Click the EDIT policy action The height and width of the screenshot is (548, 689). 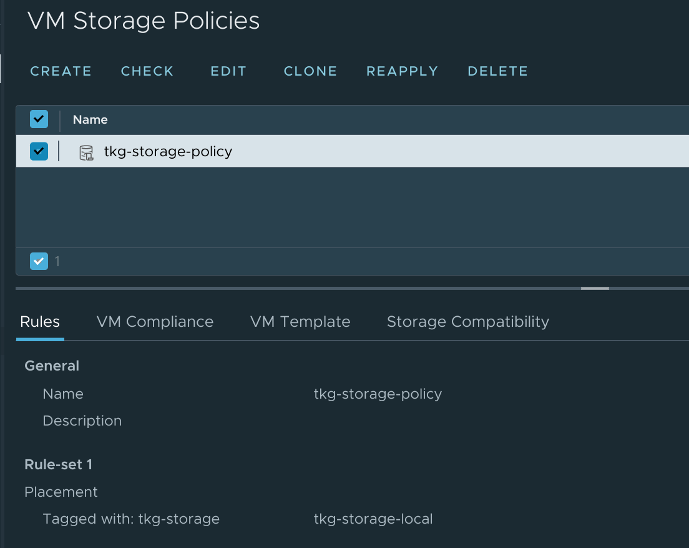tap(228, 71)
